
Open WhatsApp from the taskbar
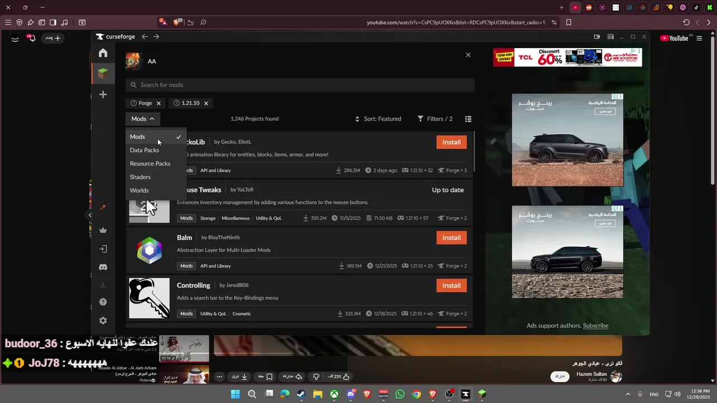[399, 394]
